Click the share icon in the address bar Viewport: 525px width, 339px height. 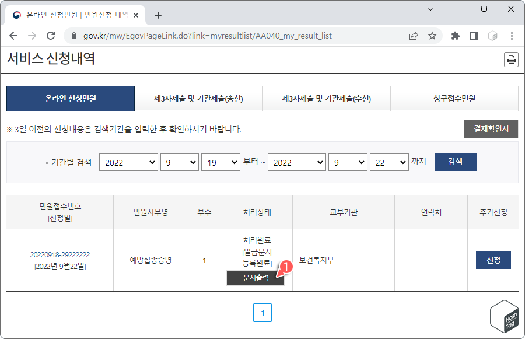click(414, 35)
